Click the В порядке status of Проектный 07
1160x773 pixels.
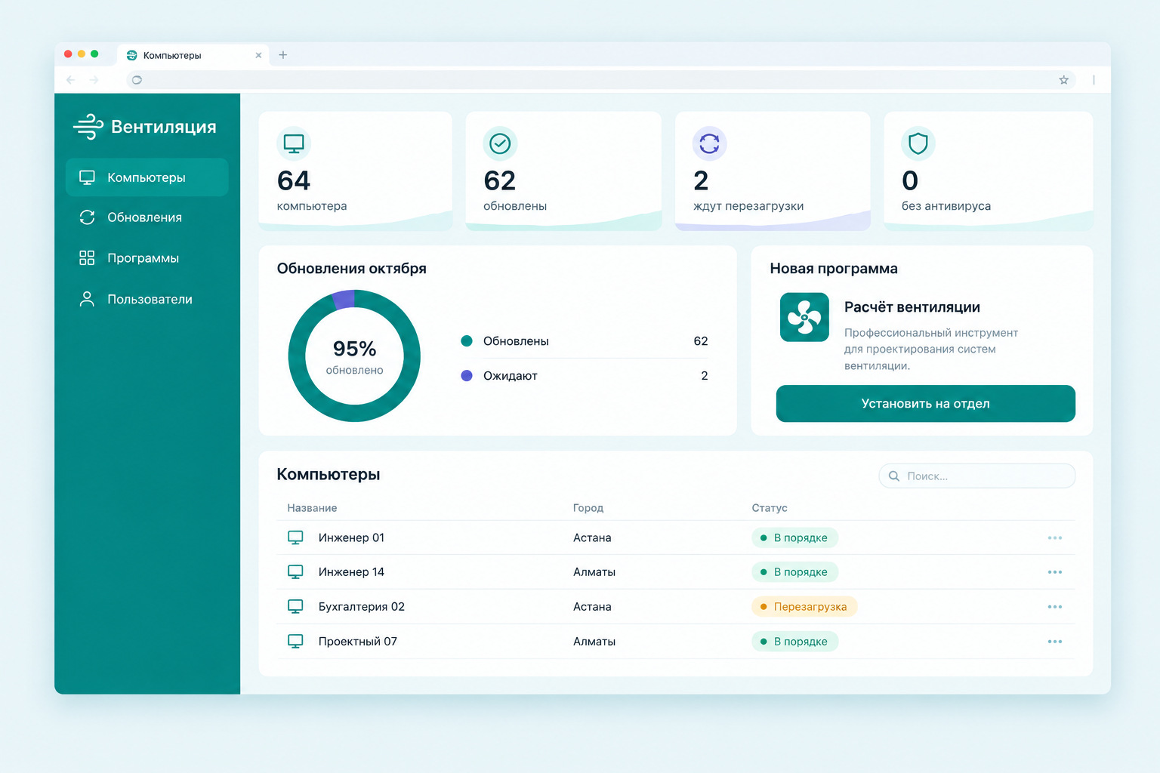coord(794,642)
